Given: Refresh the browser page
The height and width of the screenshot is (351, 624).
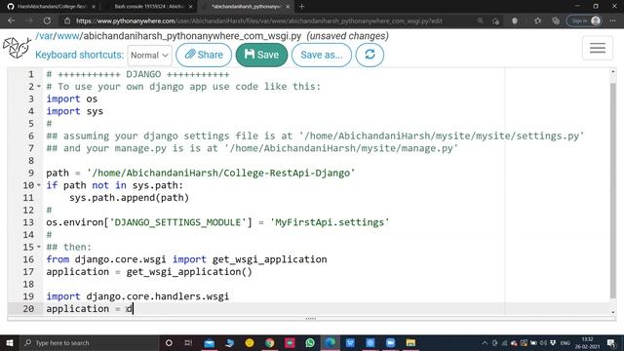Looking at the screenshot, I should [x=47, y=20].
